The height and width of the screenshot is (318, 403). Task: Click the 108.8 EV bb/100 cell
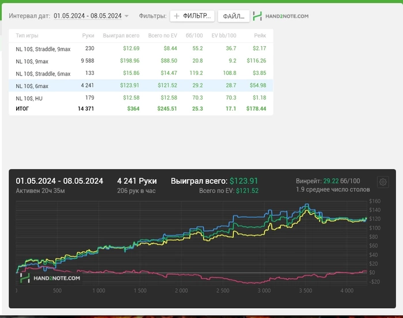coord(230,73)
